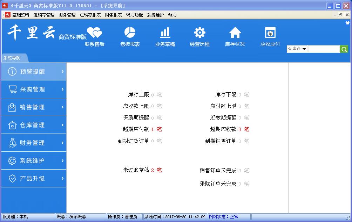Open 经营历程 gear icon
Screen dimensions: 352x222
200,33
